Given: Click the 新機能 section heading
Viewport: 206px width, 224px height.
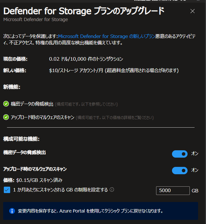Looking at the screenshot, I should (x=12, y=87).
